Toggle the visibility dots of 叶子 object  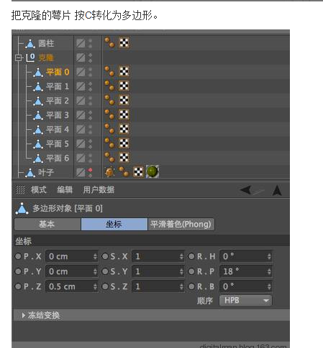point(90,172)
